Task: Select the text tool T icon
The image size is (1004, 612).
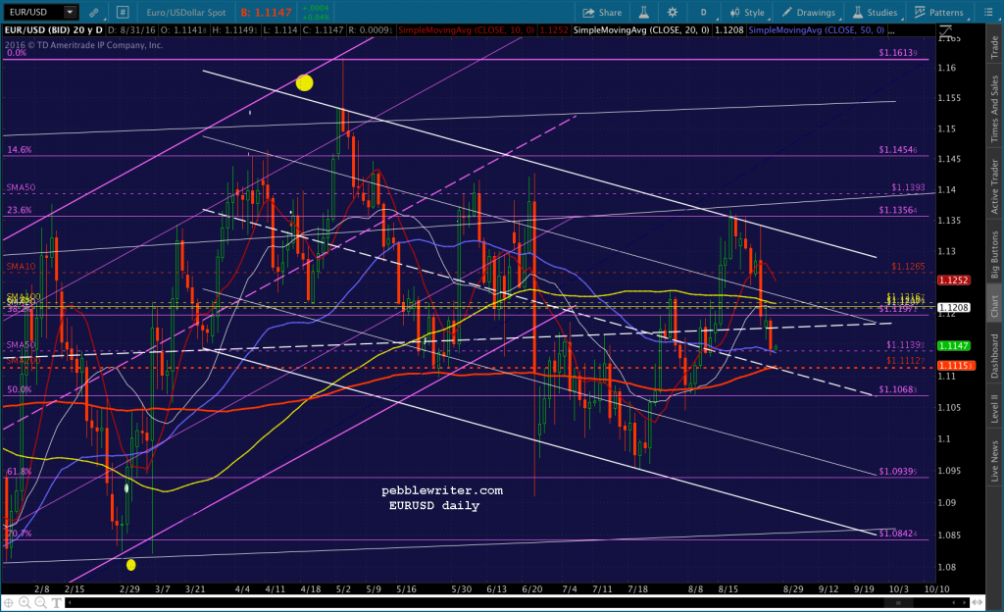Action: pyautogui.click(x=56, y=602)
